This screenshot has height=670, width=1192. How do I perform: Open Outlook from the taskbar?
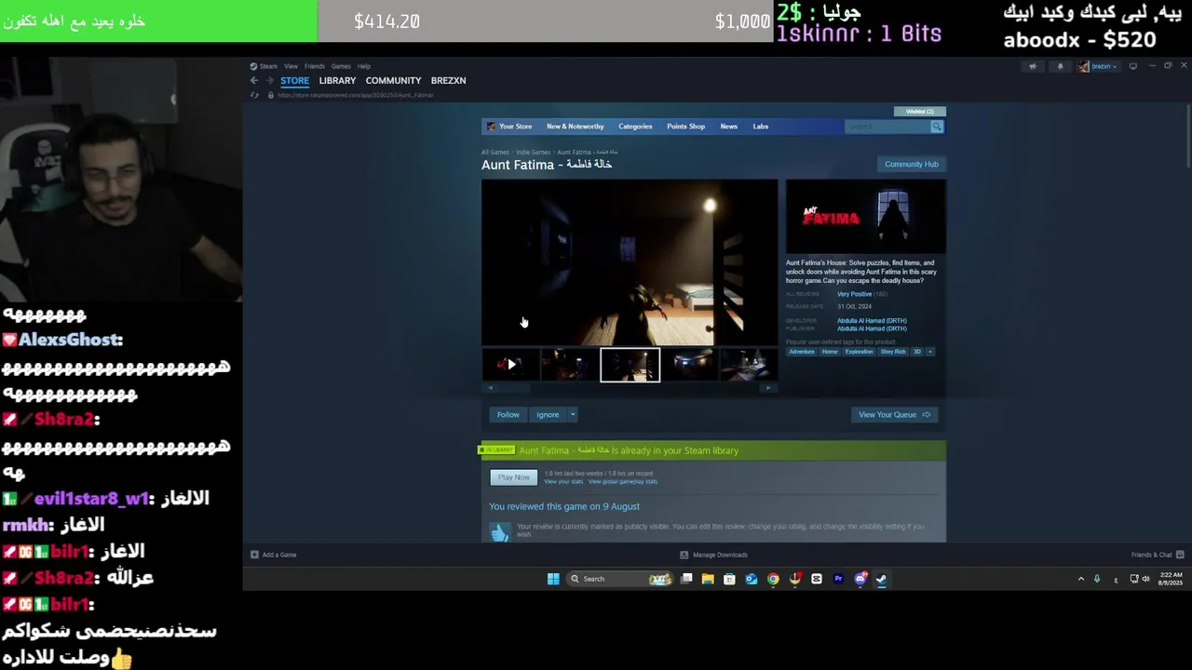tap(752, 579)
